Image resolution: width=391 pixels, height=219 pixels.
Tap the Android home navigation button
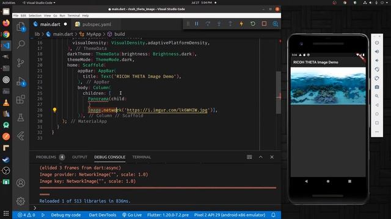point(328,181)
